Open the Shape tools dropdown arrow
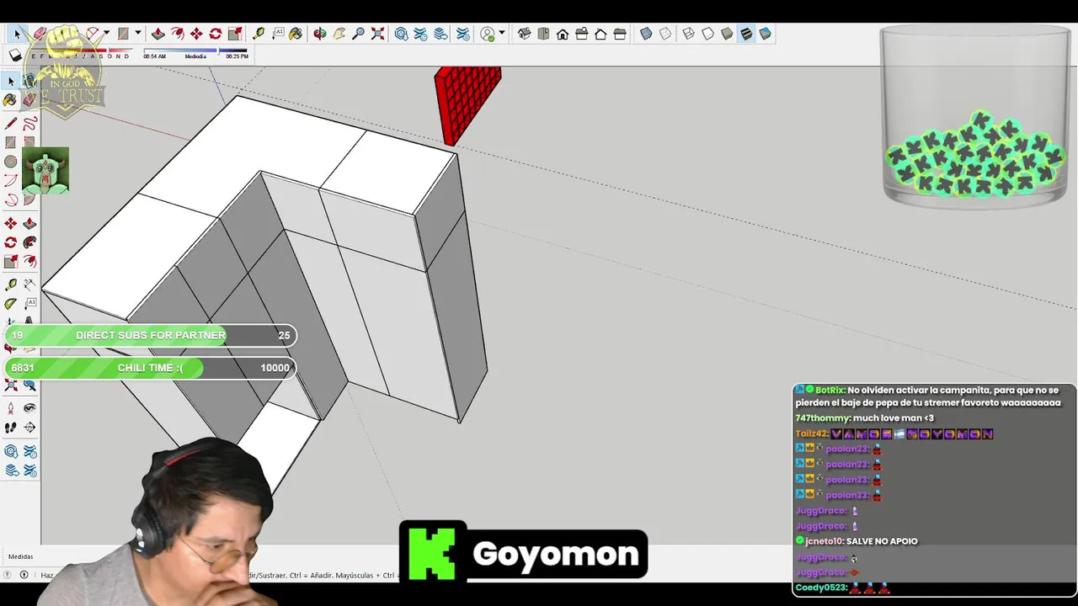 point(137,34)
